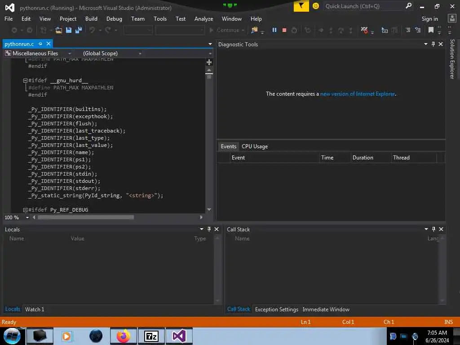The width and height of the screenshot is (460, 345).
Task: Switch to the CPU Usage tab
Action: 255,146
